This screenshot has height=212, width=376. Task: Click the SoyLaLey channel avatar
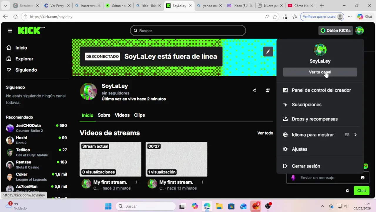[88, 91]
